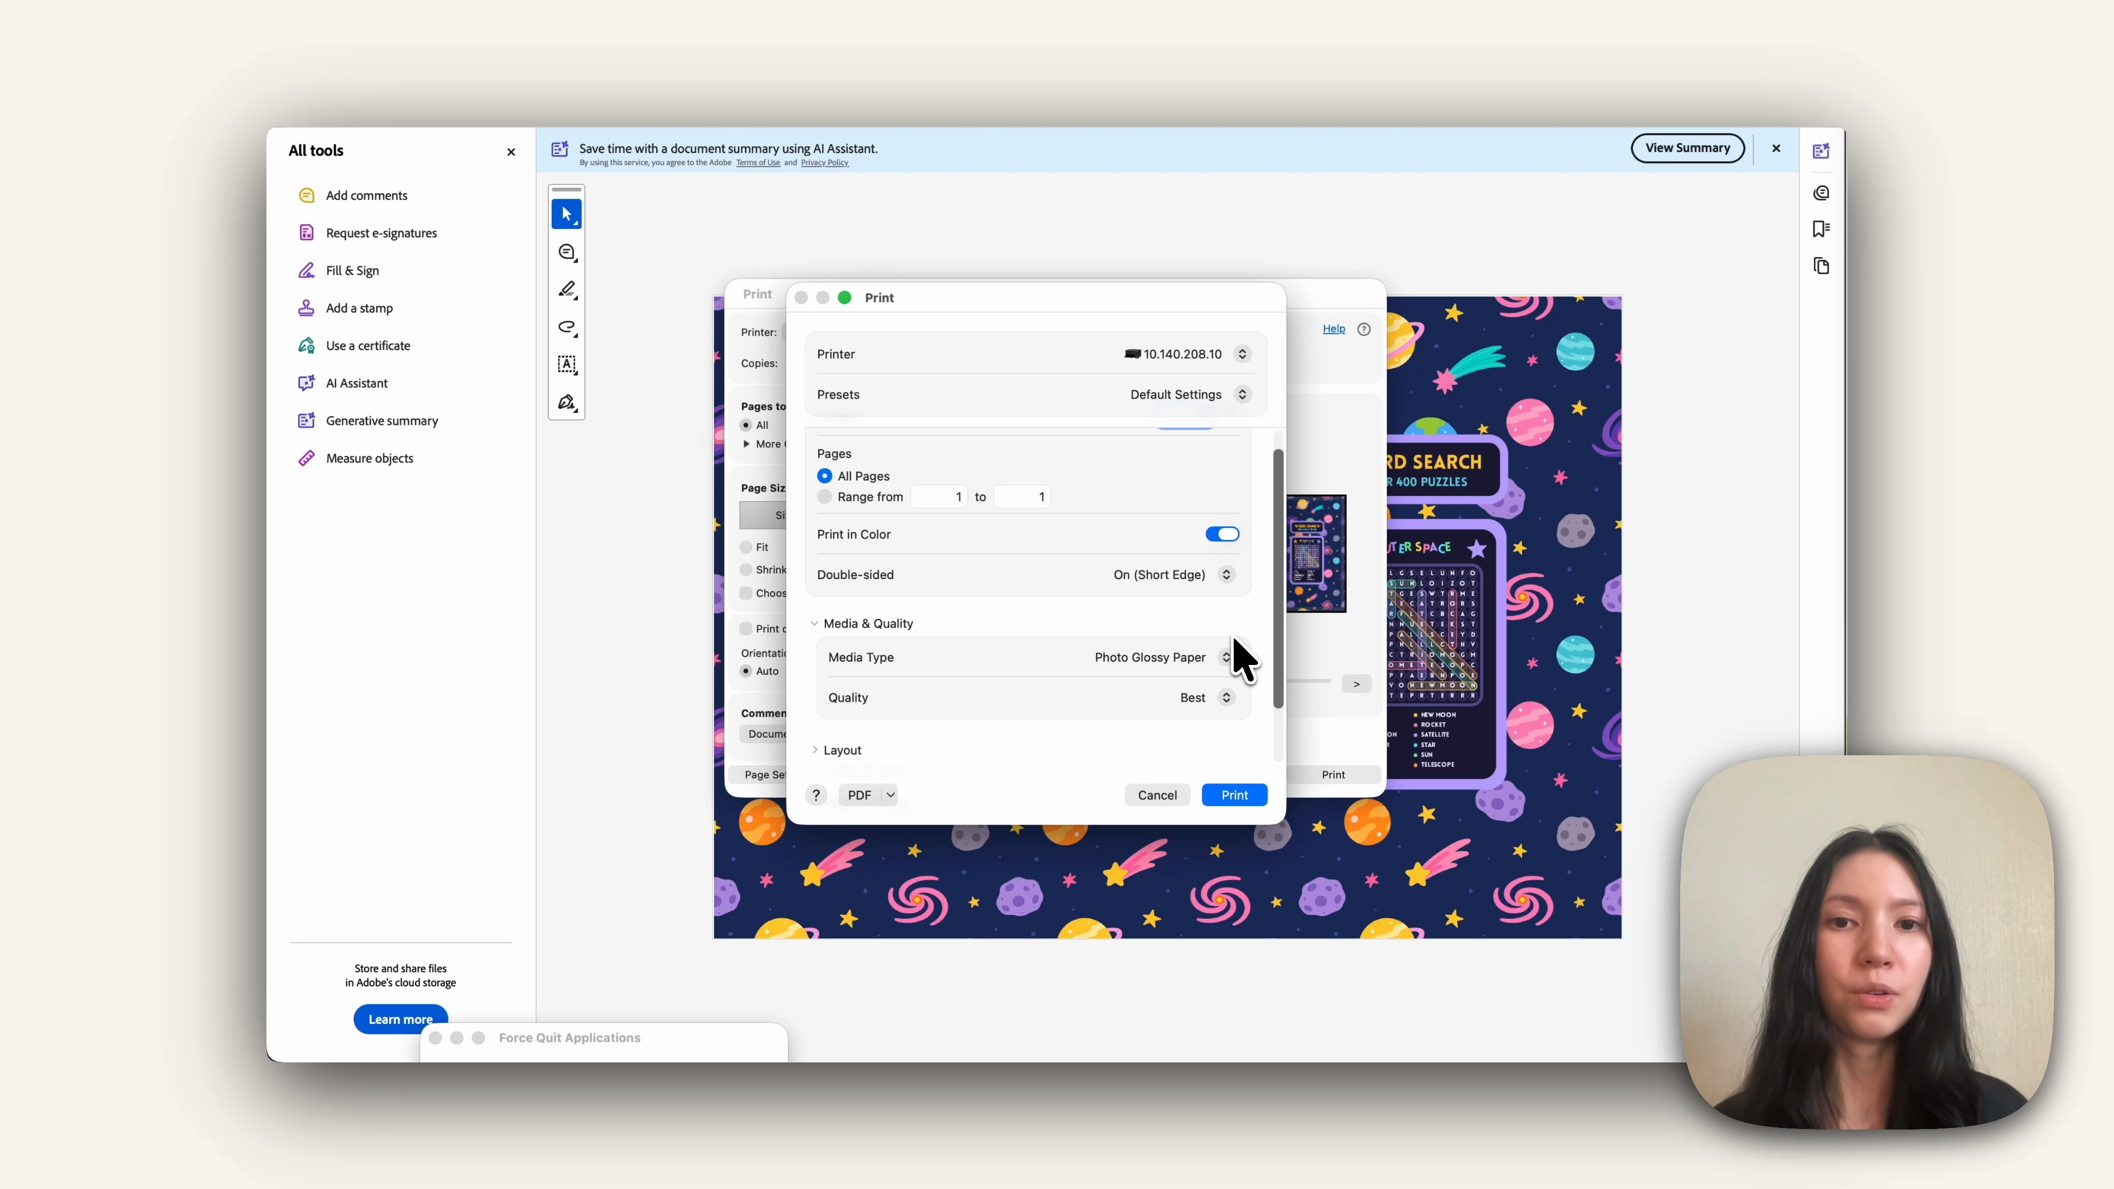Select All under Pages to Print in Acrobat dialog
The image size is (2114, 1189).
(746, 425)
